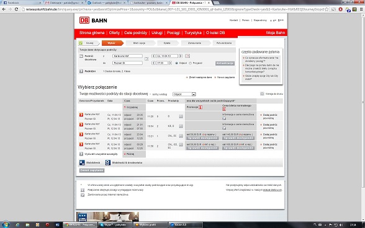Screen dimensions: 365x228
Task: Open the calendar date picker icon
Action: click(187, 56)
